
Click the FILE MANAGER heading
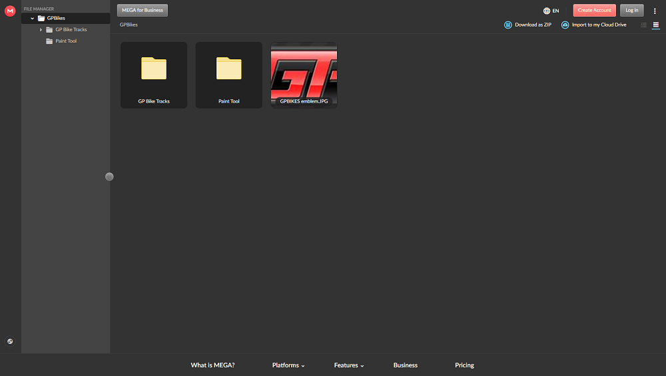(x=39, y=9)
